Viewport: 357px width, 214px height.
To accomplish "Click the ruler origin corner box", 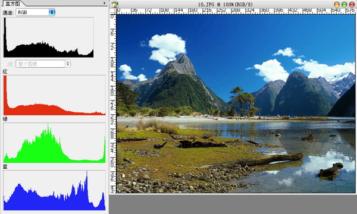I will [x=113, y=11].
